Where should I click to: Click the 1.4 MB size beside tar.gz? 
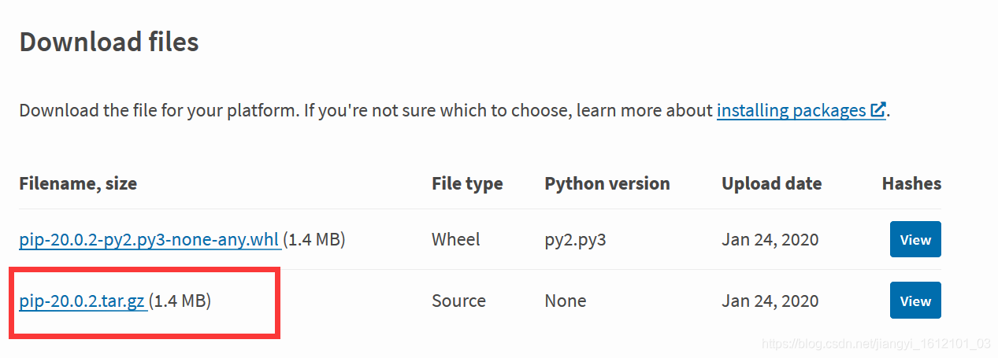point(180,301)
